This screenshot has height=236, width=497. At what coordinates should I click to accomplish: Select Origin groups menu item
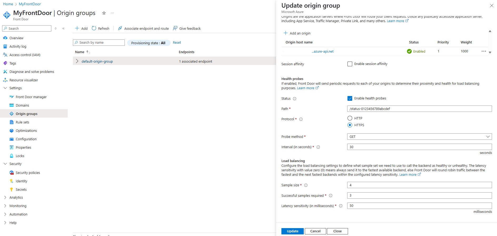[x=34, y=114]
